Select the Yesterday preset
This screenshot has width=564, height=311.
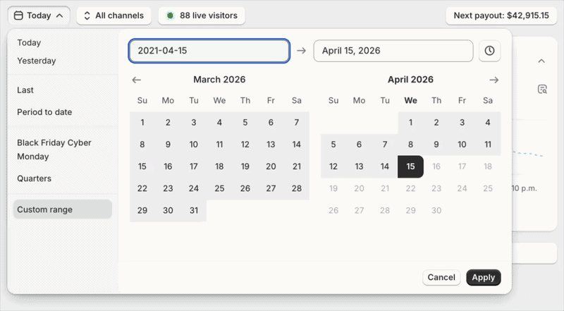click(37, 61)
